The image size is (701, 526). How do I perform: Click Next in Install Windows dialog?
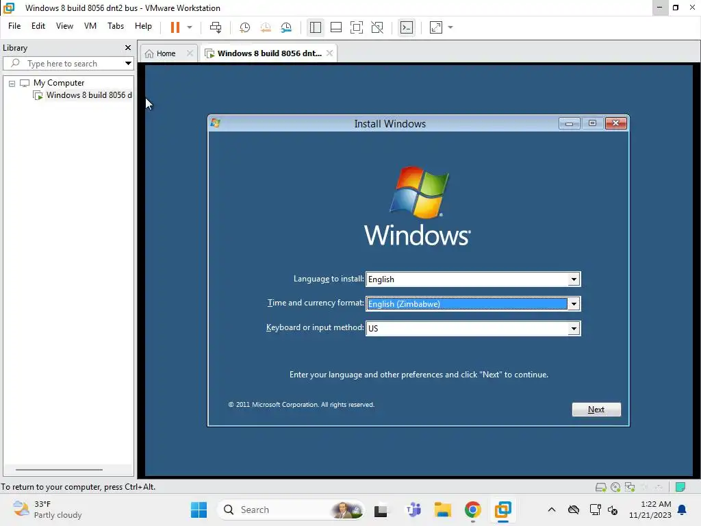(x=596, y=410)
